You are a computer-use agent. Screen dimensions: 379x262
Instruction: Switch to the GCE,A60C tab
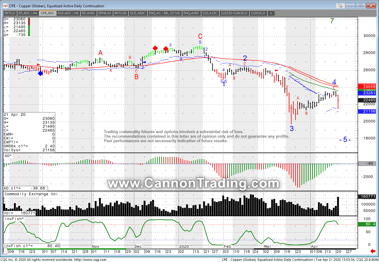[138, 13]
